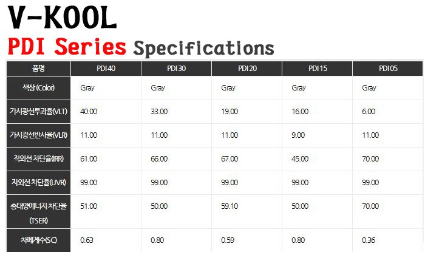Click the 0.36 SC value
Image resolution: width=425 pixels, height=255 pixels.
(x=369, y=240)
